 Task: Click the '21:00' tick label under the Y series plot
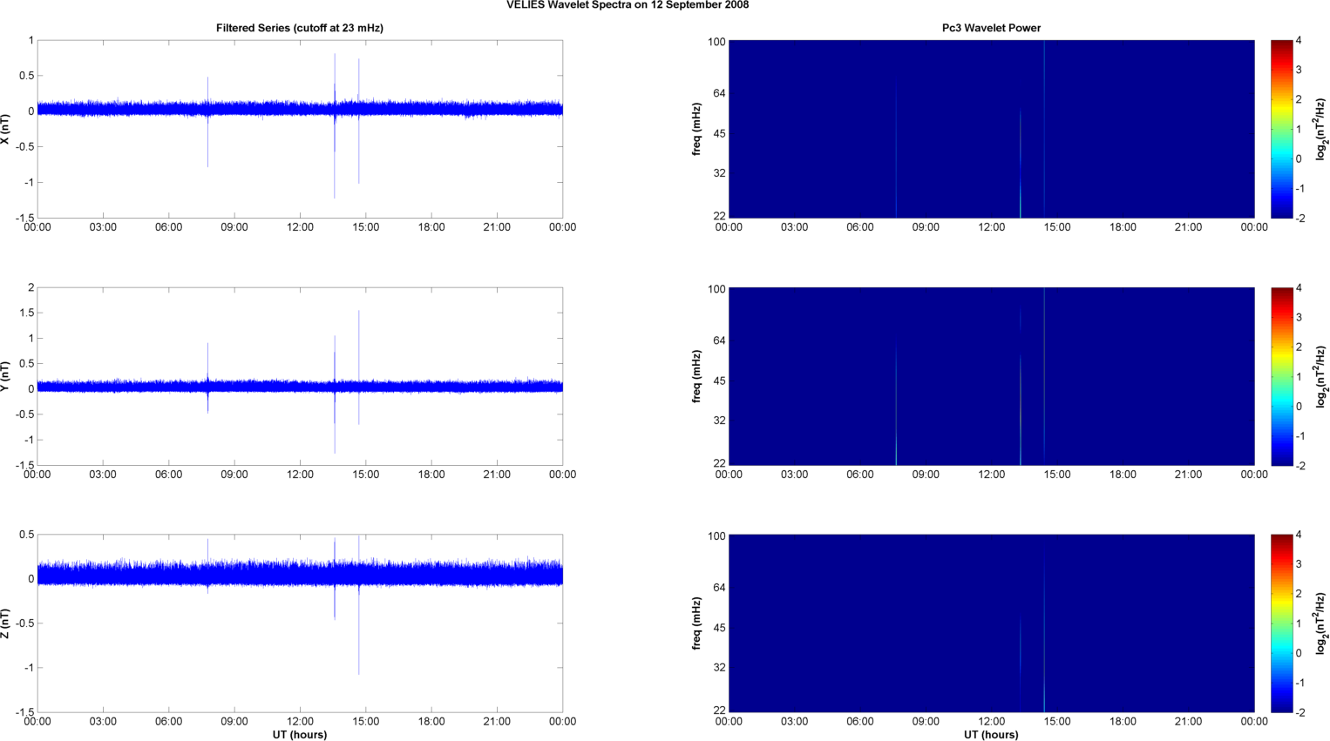(x=497, y=475)
